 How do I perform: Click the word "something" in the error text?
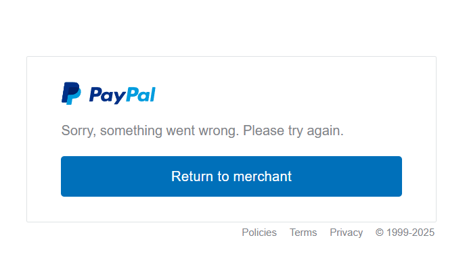(x=131, y=131)
